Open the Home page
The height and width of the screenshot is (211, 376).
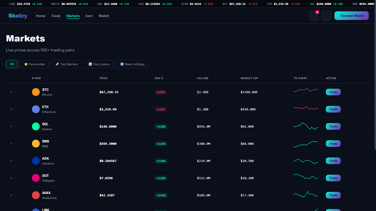pos(40,16)
